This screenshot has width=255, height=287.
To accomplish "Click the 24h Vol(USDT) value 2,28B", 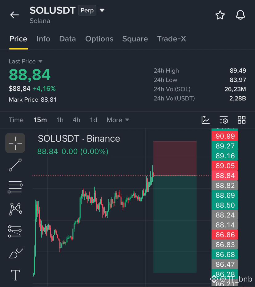I will click(x=238, y=99).
